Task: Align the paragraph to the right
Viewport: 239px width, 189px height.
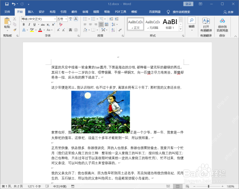Action: (x=96, y=24)
